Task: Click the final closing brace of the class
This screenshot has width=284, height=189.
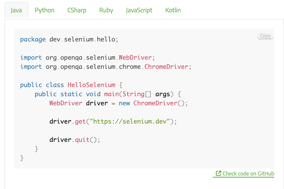Action: (x=22, y=158)
